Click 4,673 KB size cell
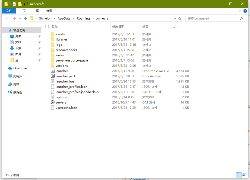The height and width of the screenshot is (180, 250). pos(182,71)
